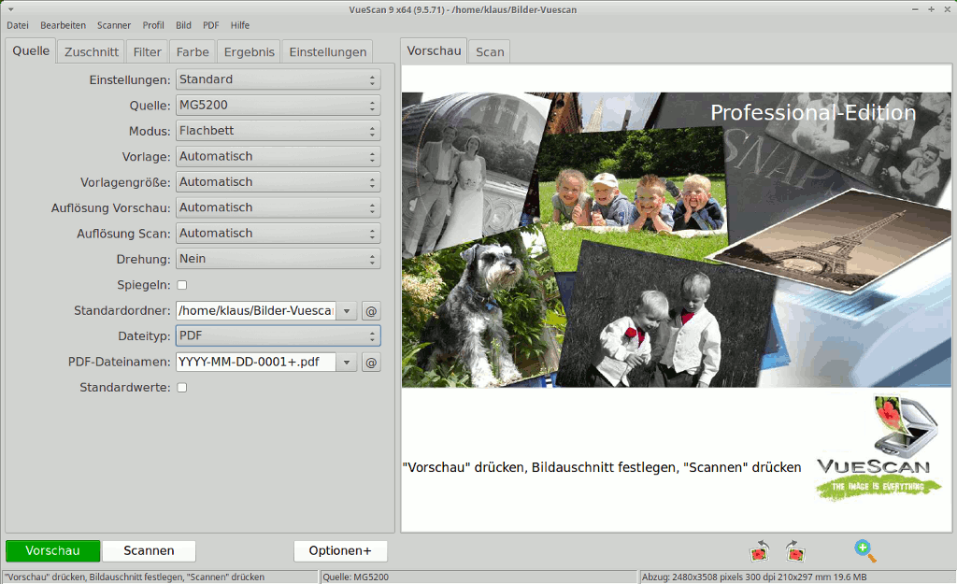Click the left status bar hint text
Image resolution: width=957 pixels, height=584 pixels.
point(135,577)
